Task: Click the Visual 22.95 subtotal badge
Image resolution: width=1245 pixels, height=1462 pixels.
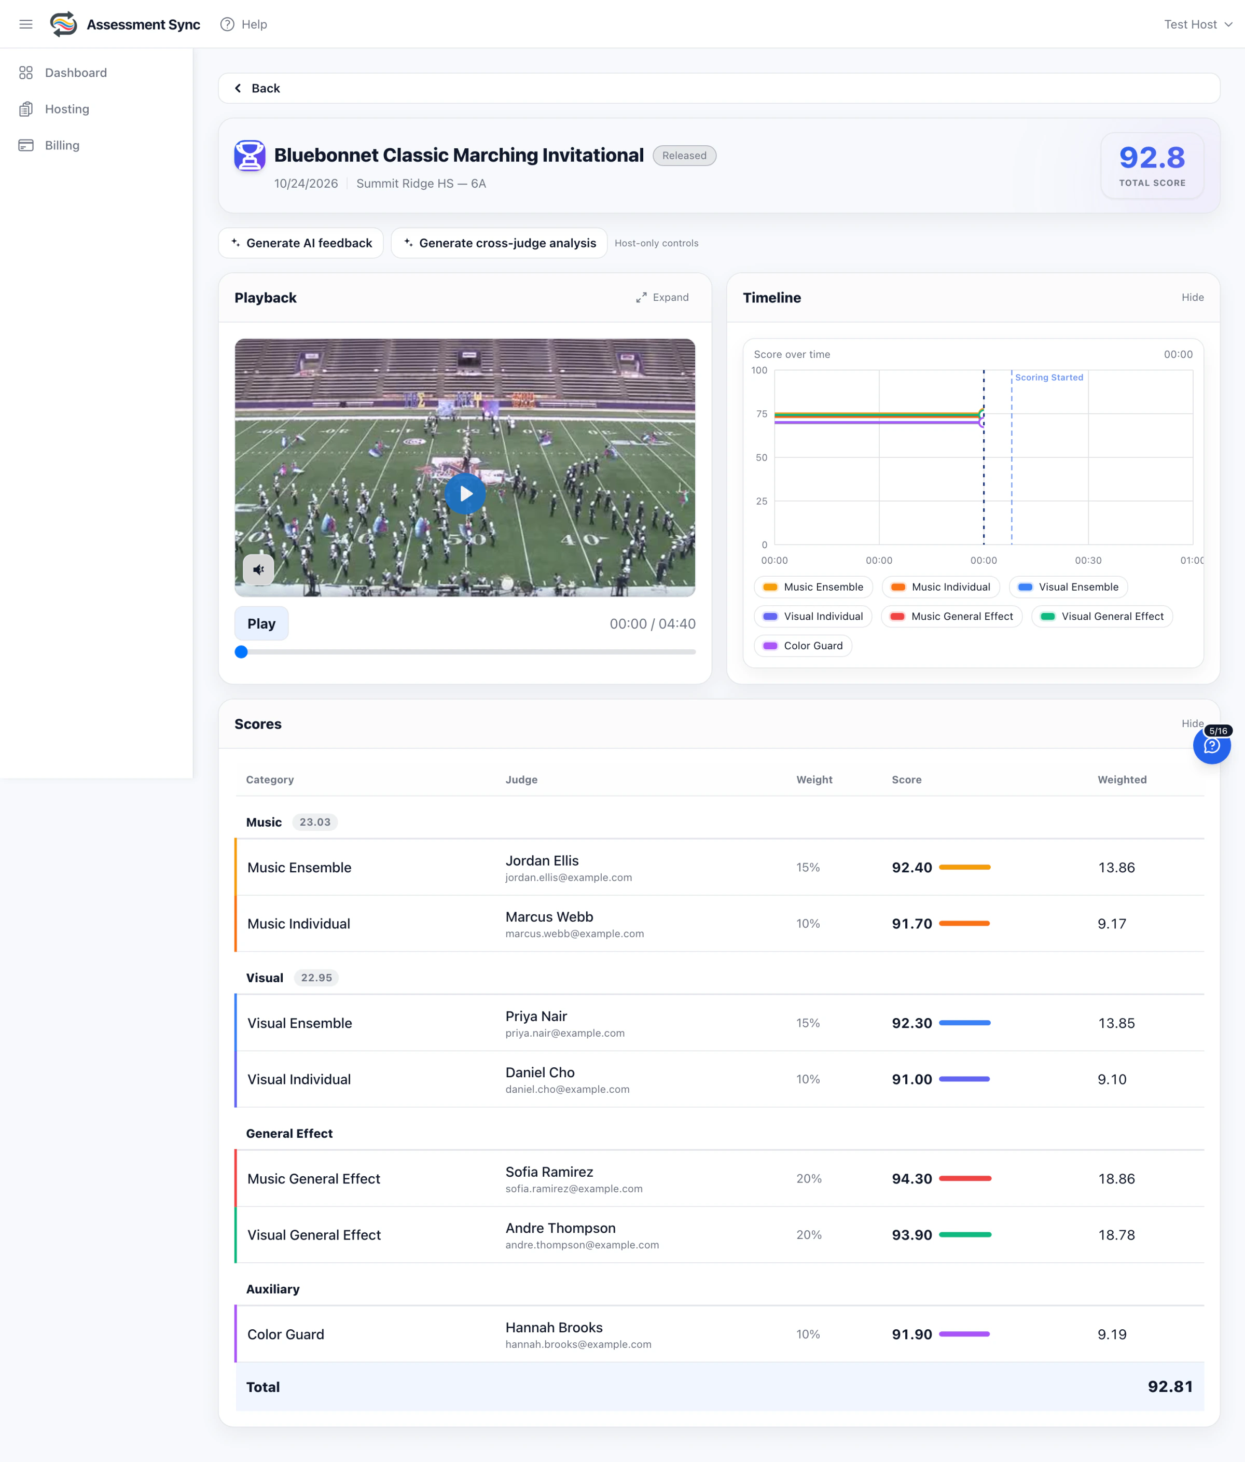Action: click(316, 977)
